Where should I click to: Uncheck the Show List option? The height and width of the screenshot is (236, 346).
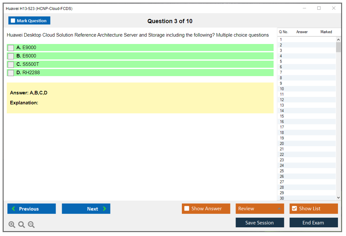pos(294,209)
